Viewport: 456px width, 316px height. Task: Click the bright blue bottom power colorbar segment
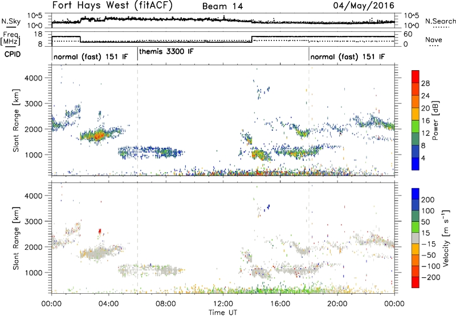pyautogui.click(x=416, y=164)
